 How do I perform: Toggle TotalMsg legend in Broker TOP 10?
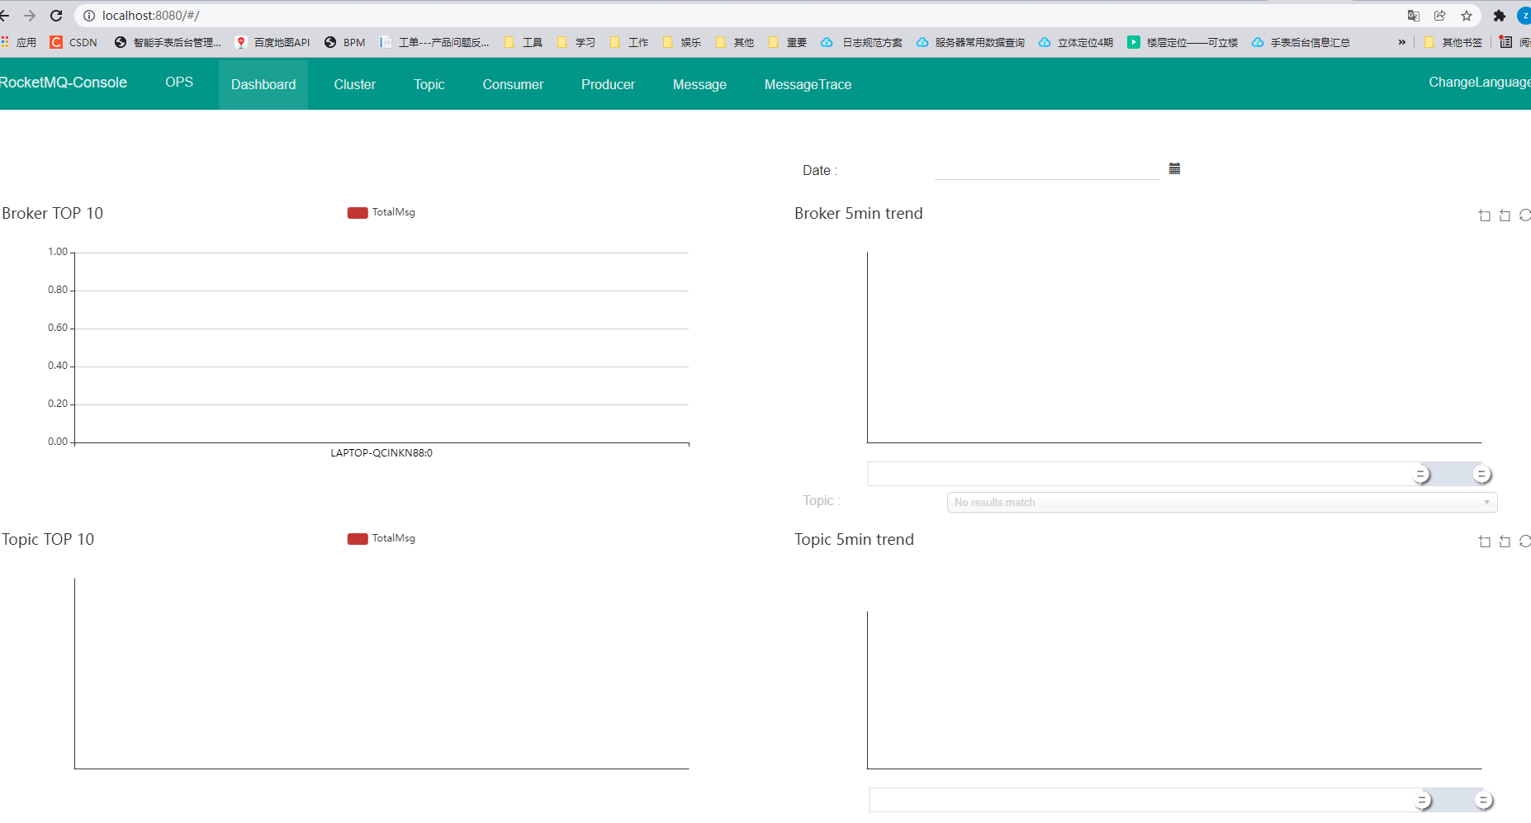coord(382,212)
